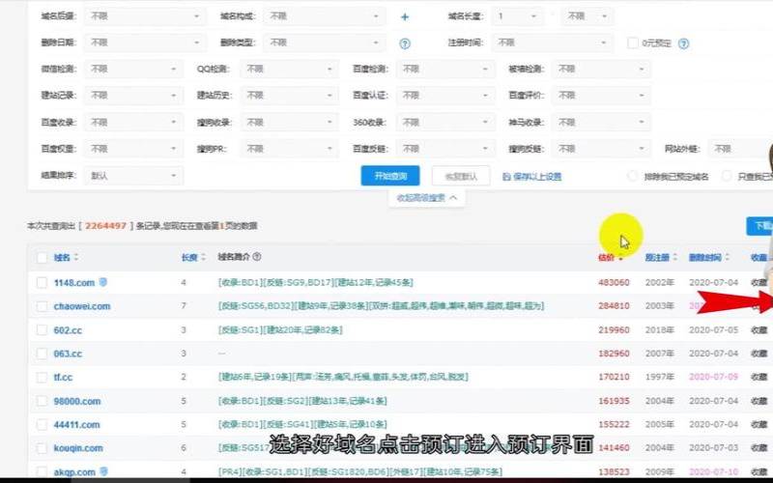
Task: Select the 排除我已预定域名 radio option
Action: (x=632, y=176)
